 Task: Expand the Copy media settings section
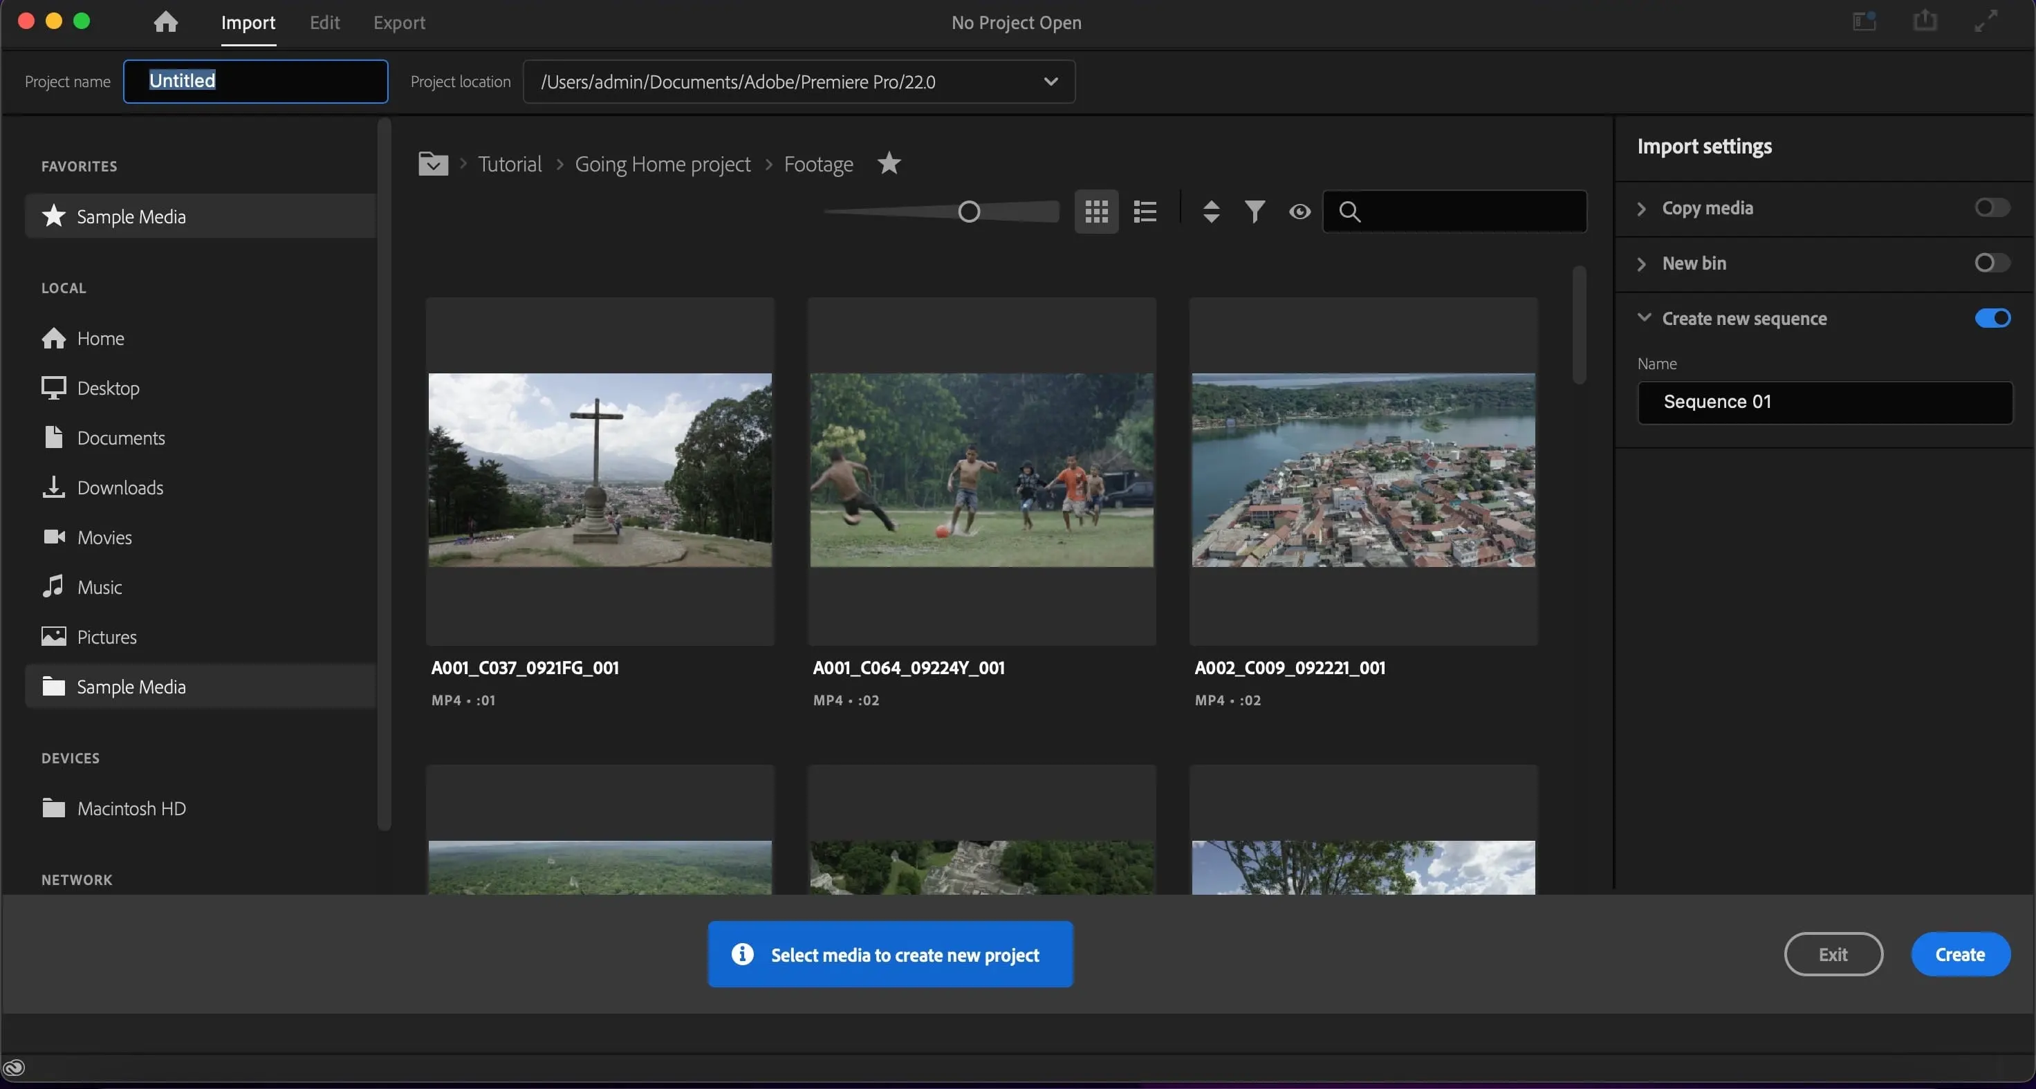[x=1642, y=209]
